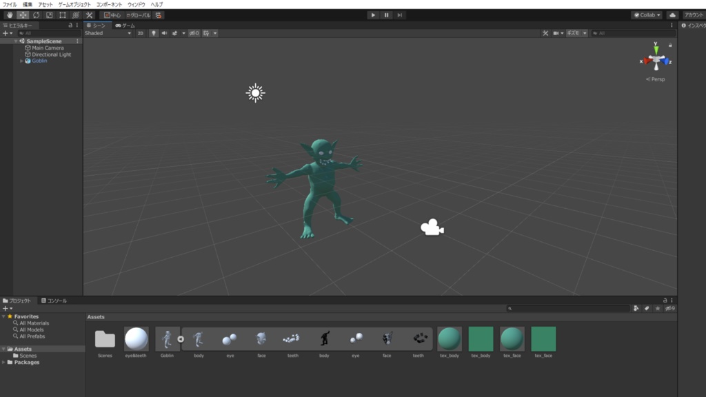
Task: Select the Move tool
Action: coord(23,15)
